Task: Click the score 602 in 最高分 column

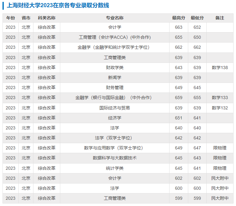Action: point(179,178)
